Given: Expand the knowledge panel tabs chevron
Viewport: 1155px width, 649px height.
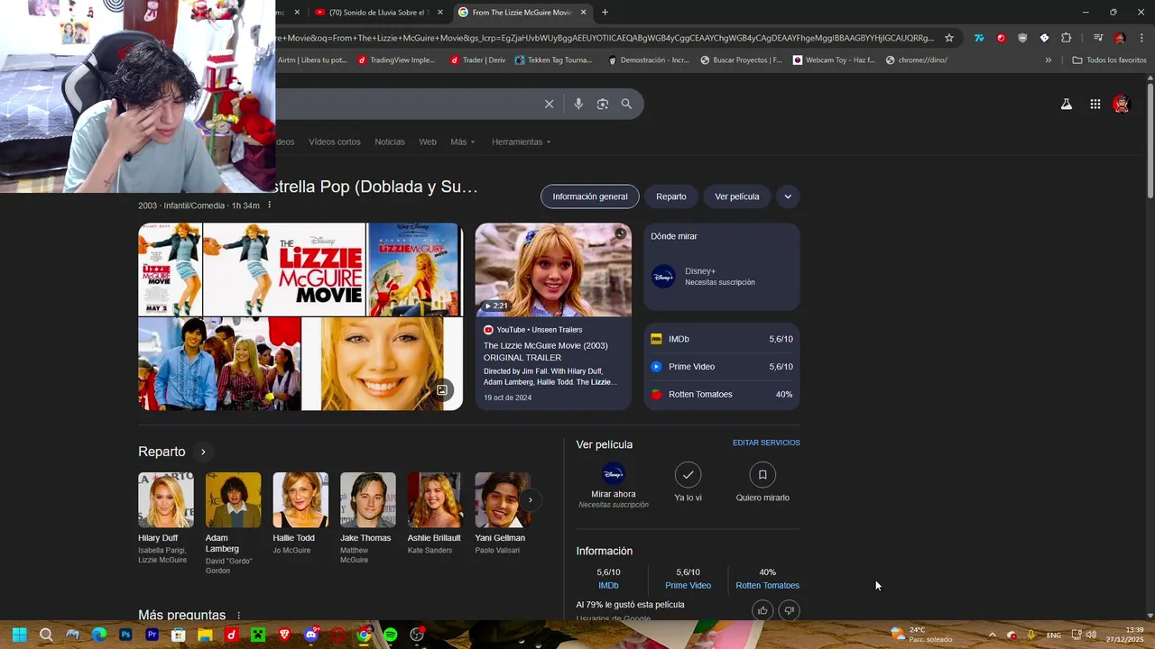Looking at the screenshot, I should [788, 197].
